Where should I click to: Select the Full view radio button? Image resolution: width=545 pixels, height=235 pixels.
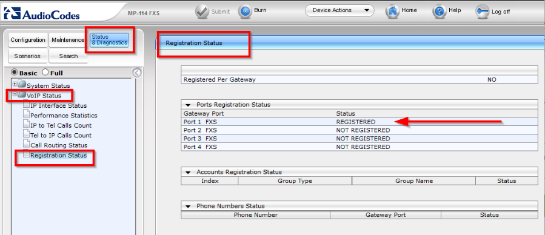[45, 73]
